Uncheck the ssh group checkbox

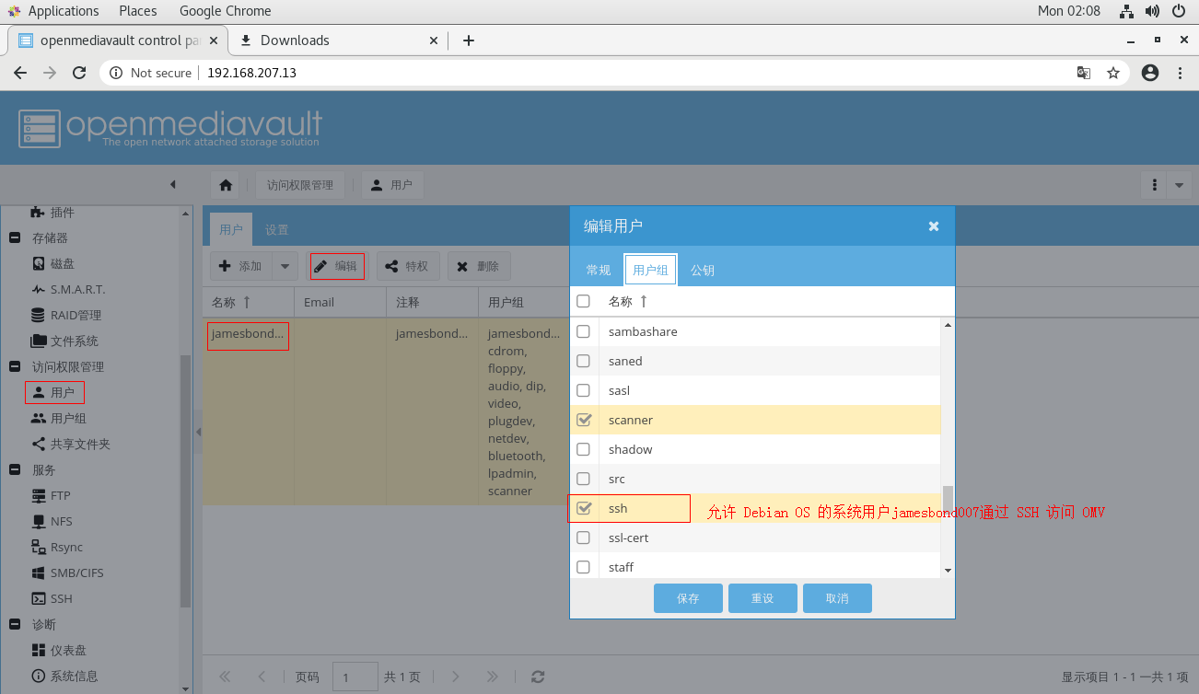[583, 508]
